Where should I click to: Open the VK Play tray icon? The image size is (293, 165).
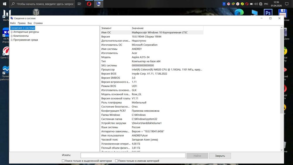point(224,4)
